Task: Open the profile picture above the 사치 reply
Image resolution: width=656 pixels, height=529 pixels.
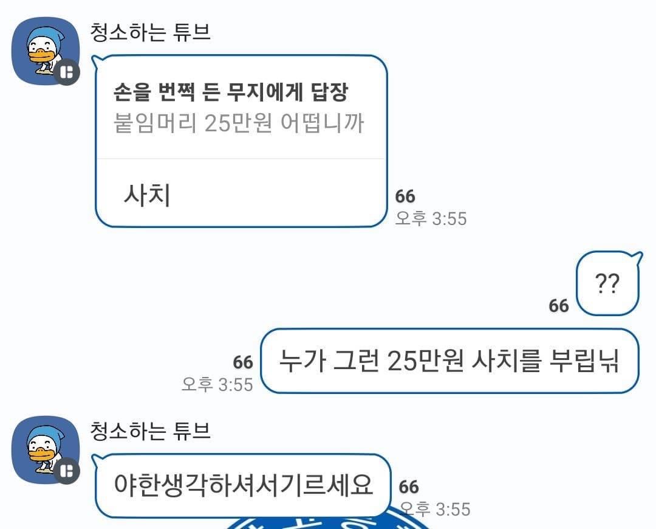Action: click(x=45, y=51)
